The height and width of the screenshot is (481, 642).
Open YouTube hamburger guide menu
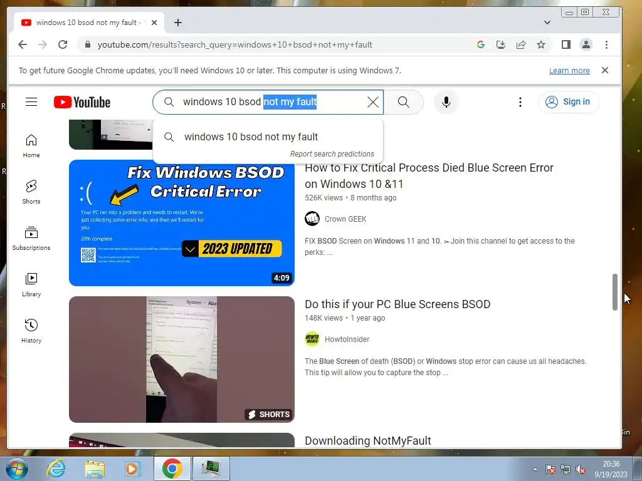31,102
